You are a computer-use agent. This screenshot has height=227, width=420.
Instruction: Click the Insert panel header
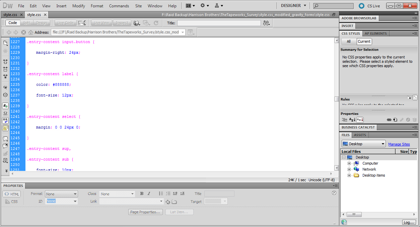click(347, 26)
